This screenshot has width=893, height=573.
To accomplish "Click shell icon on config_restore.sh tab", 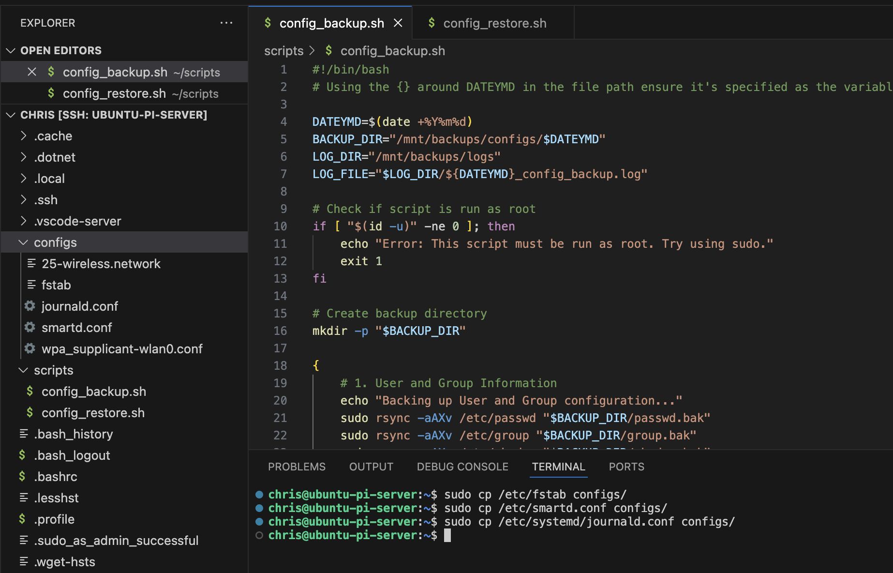I will [x=432, y=23].
